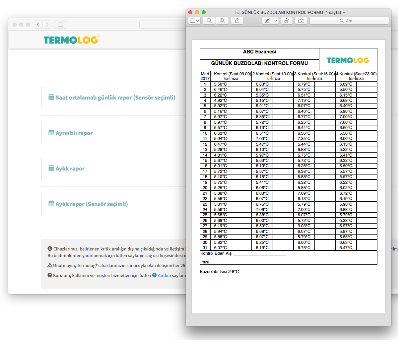Click the question mark icon before Kurulum
Screen dimensions: 398x345
[x=50, y=275]
